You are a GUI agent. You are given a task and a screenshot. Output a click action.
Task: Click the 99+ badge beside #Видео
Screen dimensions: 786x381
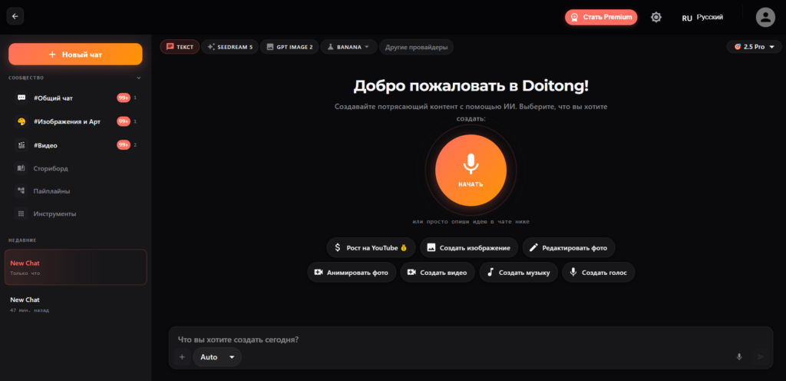124,145
